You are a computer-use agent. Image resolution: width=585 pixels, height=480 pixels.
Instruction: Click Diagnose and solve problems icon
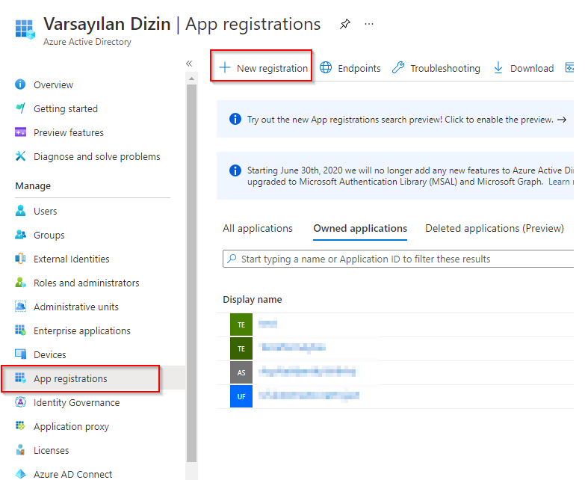[20, 156]
